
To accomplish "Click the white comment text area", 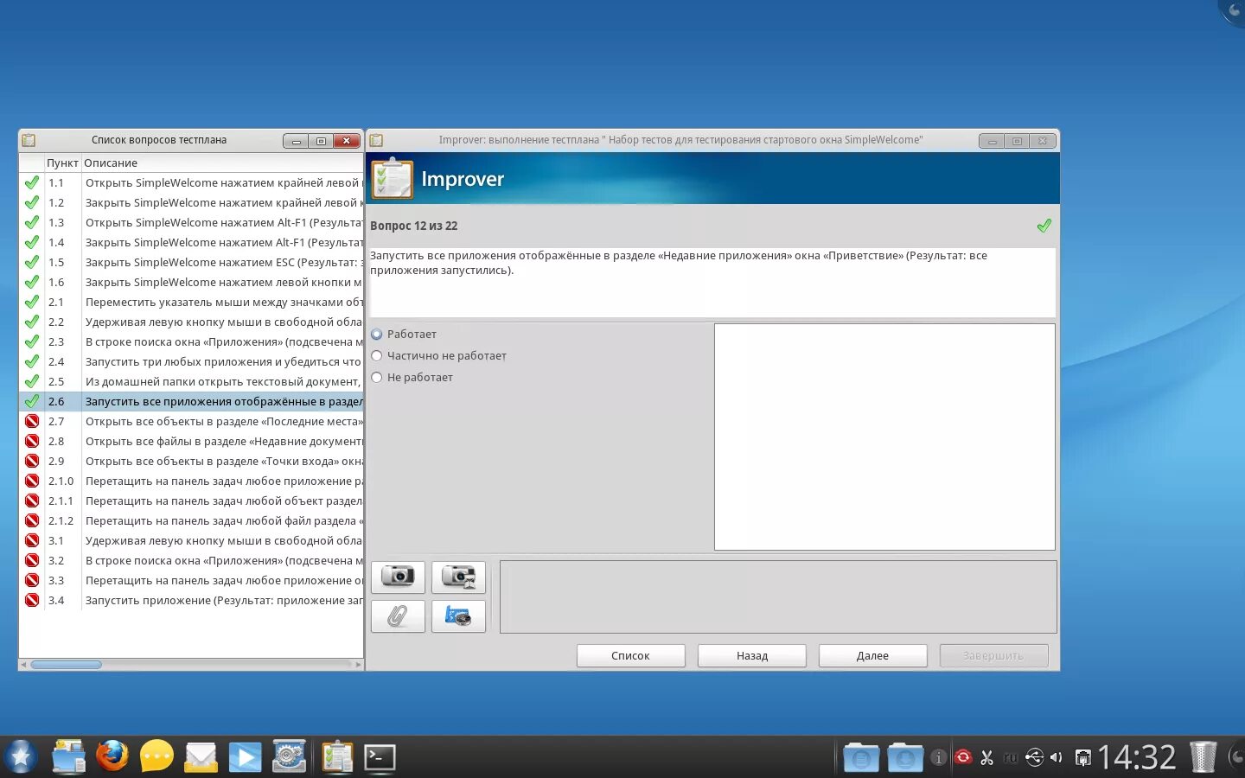I will pyautogui.click(x=884, y=437).
